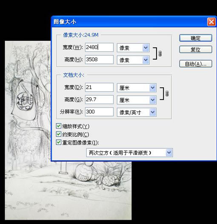Confirm with the 确定 button
This screenshot has height=224, width=217.
(196, 38)
